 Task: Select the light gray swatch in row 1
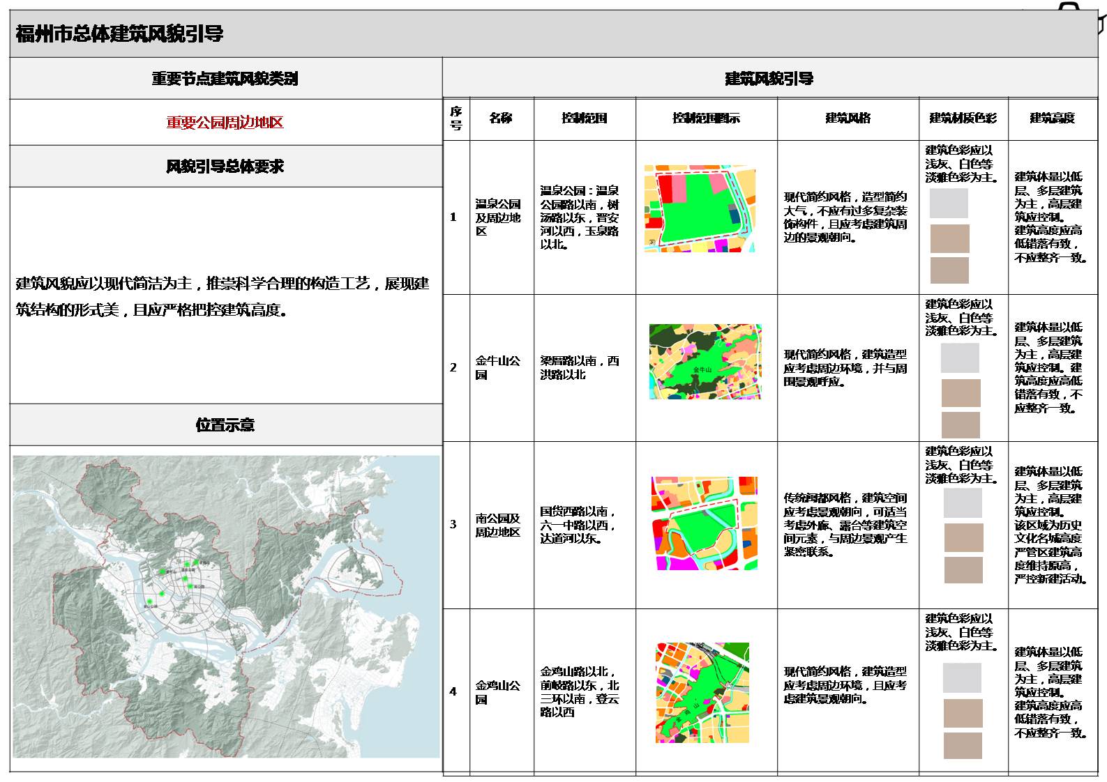tap(949, 204)
